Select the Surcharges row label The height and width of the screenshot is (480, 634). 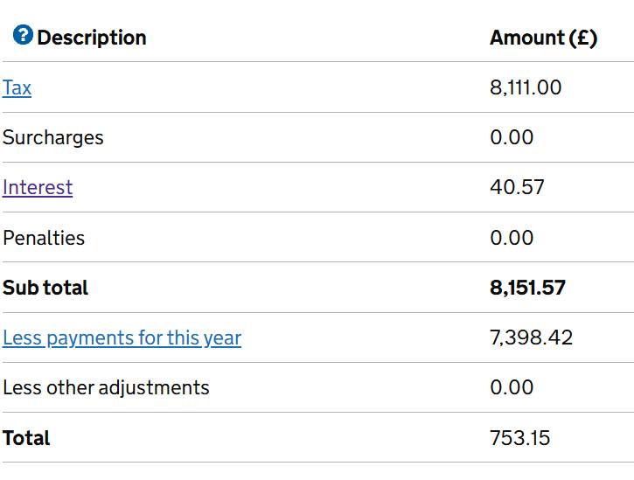(53, 138)
